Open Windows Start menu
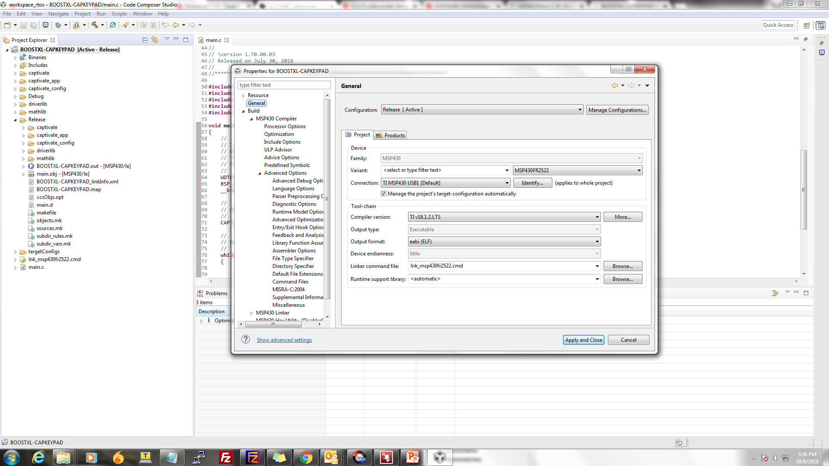 pos(12,457)
